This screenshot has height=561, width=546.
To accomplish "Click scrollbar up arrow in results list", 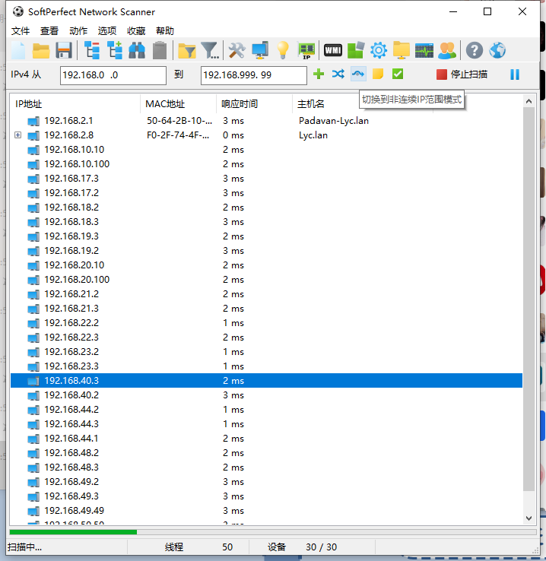I will 529,101.
